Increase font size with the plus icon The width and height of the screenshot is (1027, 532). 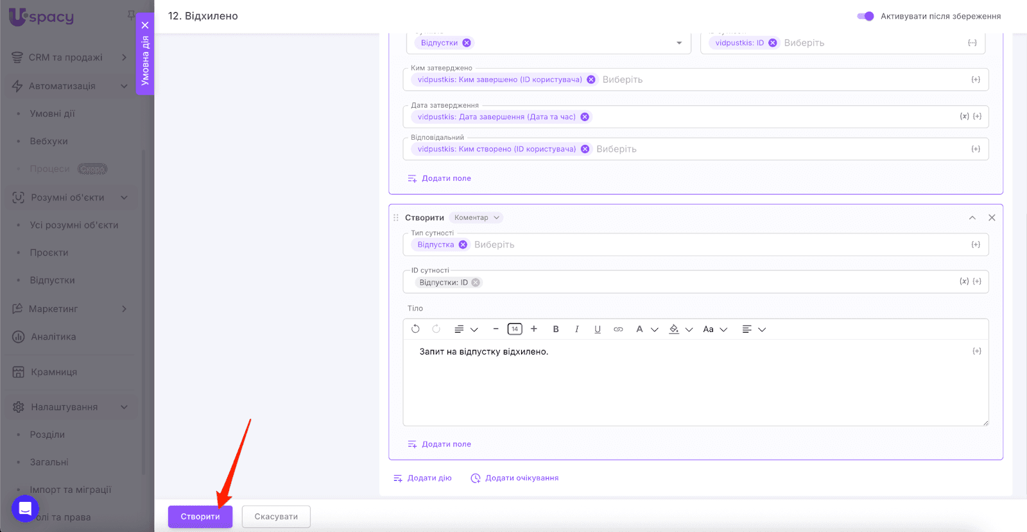click(534, 329)
